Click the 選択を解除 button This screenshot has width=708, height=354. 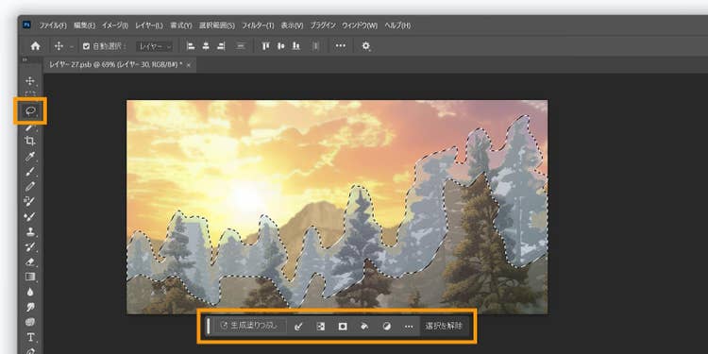[x=444, y=326]
